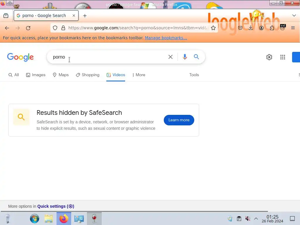The height and width of the screenshot is (225, 300).
Task: Open Firefox account icon
Action: [261, 28]
